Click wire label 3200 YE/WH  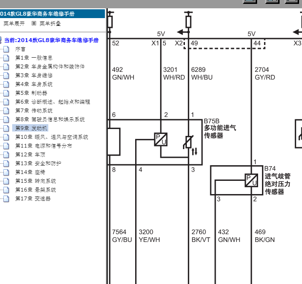point(149,236)
